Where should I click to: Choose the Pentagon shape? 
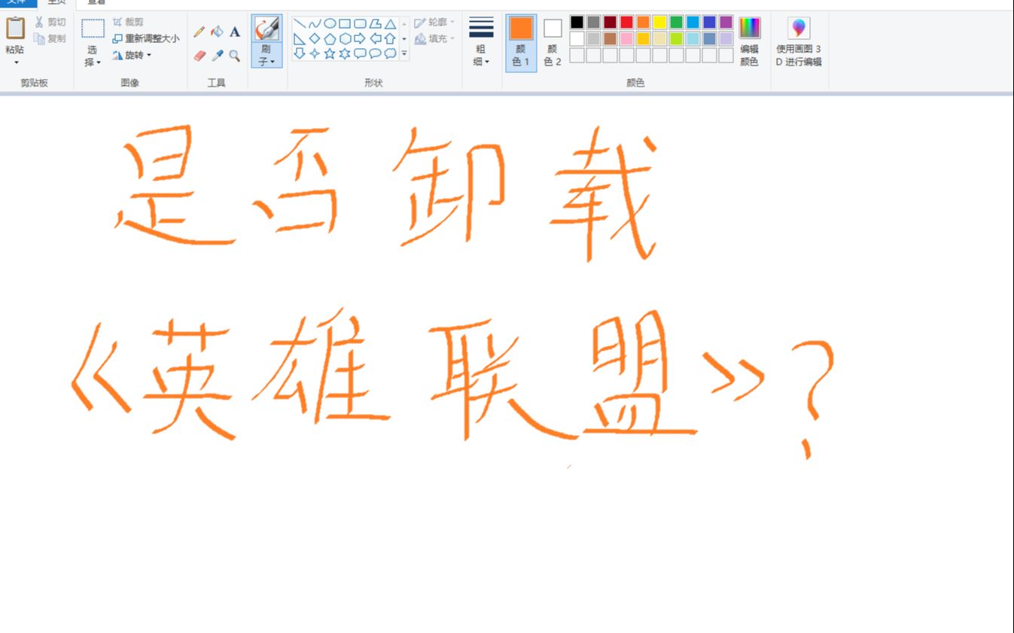[330, 38]
